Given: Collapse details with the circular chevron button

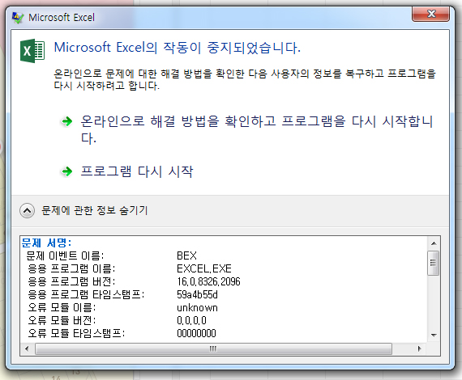Looking at the screenshot, I should [27, 210].
